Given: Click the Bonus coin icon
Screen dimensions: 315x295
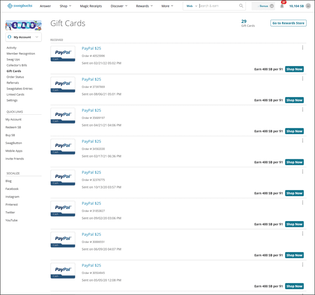Looking at the screenshot, I should [x=272, y=6].
